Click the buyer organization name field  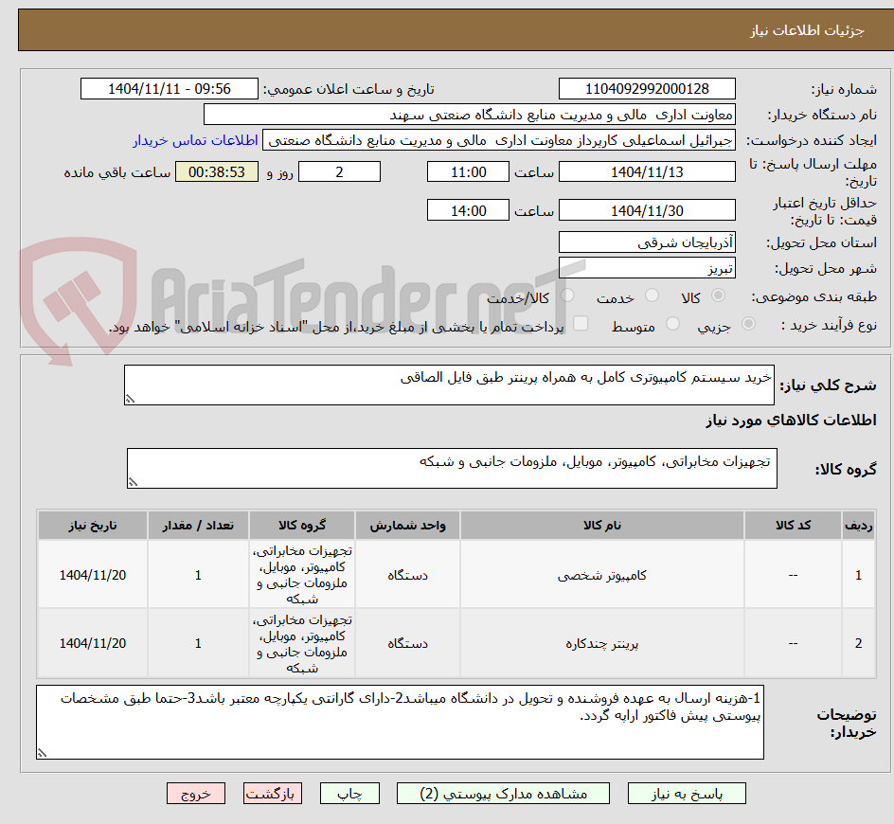(469, 115)
